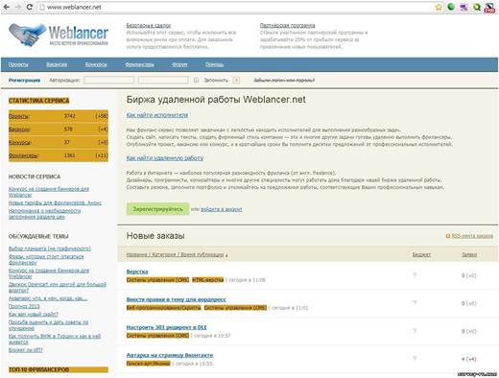Open the Верстка order link

tap(137, 272)
